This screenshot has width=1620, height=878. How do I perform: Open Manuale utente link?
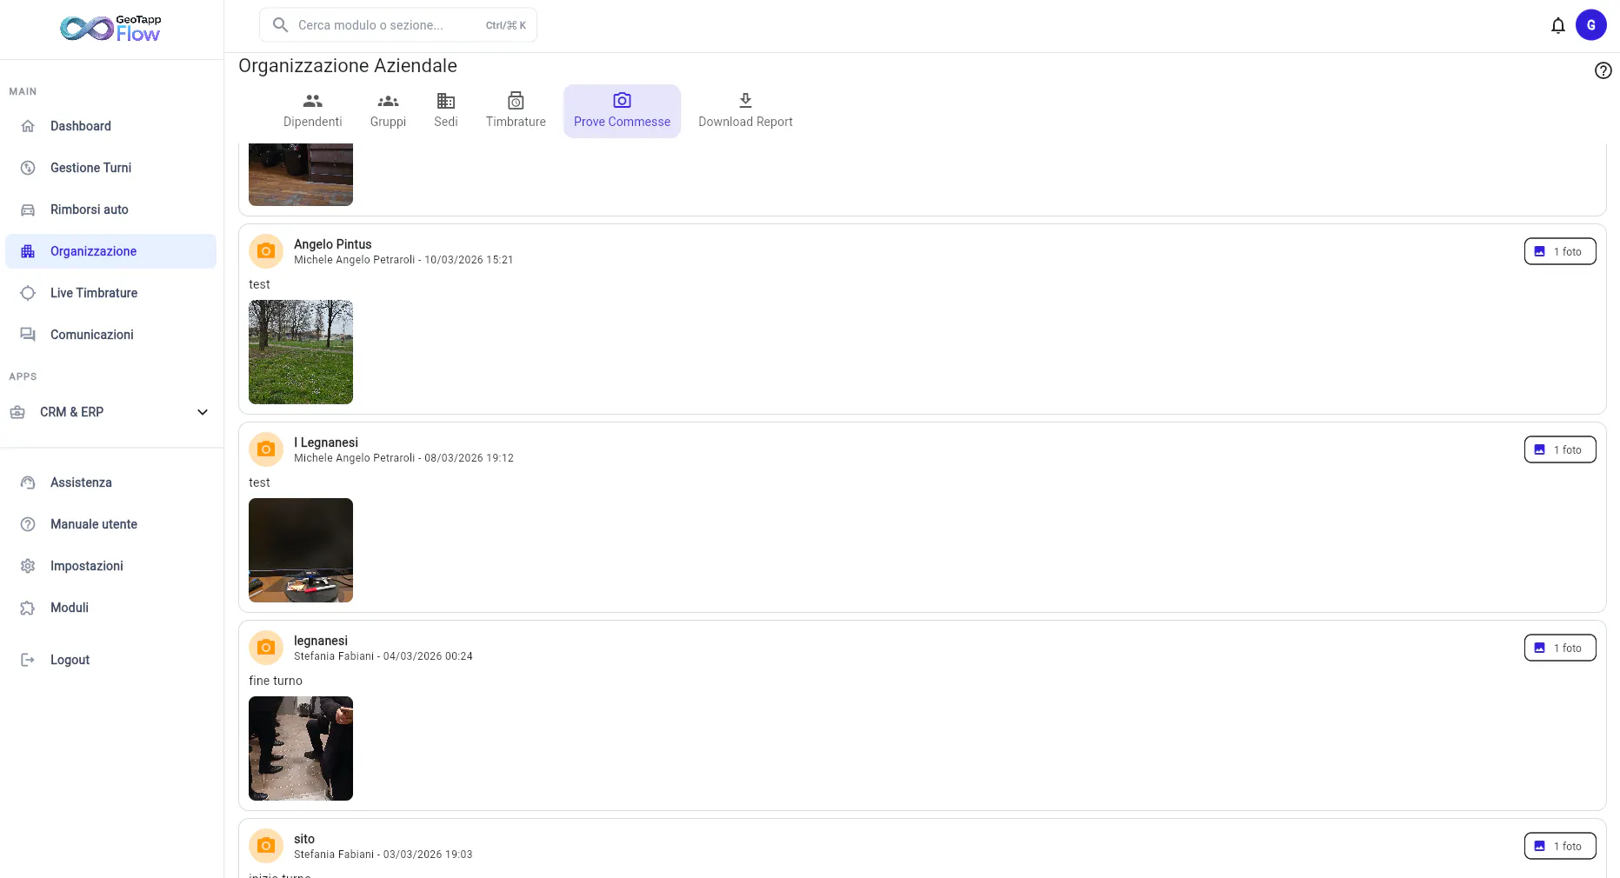click(x=110, y=524)
